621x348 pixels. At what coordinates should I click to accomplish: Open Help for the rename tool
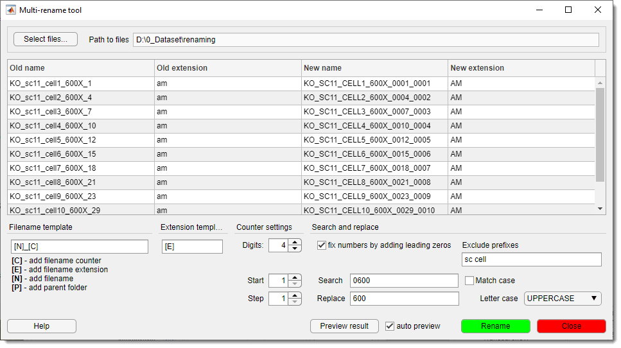coord(42,326)
